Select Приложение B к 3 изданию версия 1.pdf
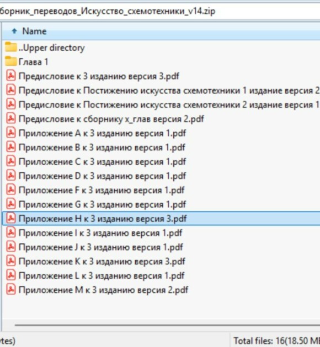The width and height of the screenshot is (320, 347). 161,148
